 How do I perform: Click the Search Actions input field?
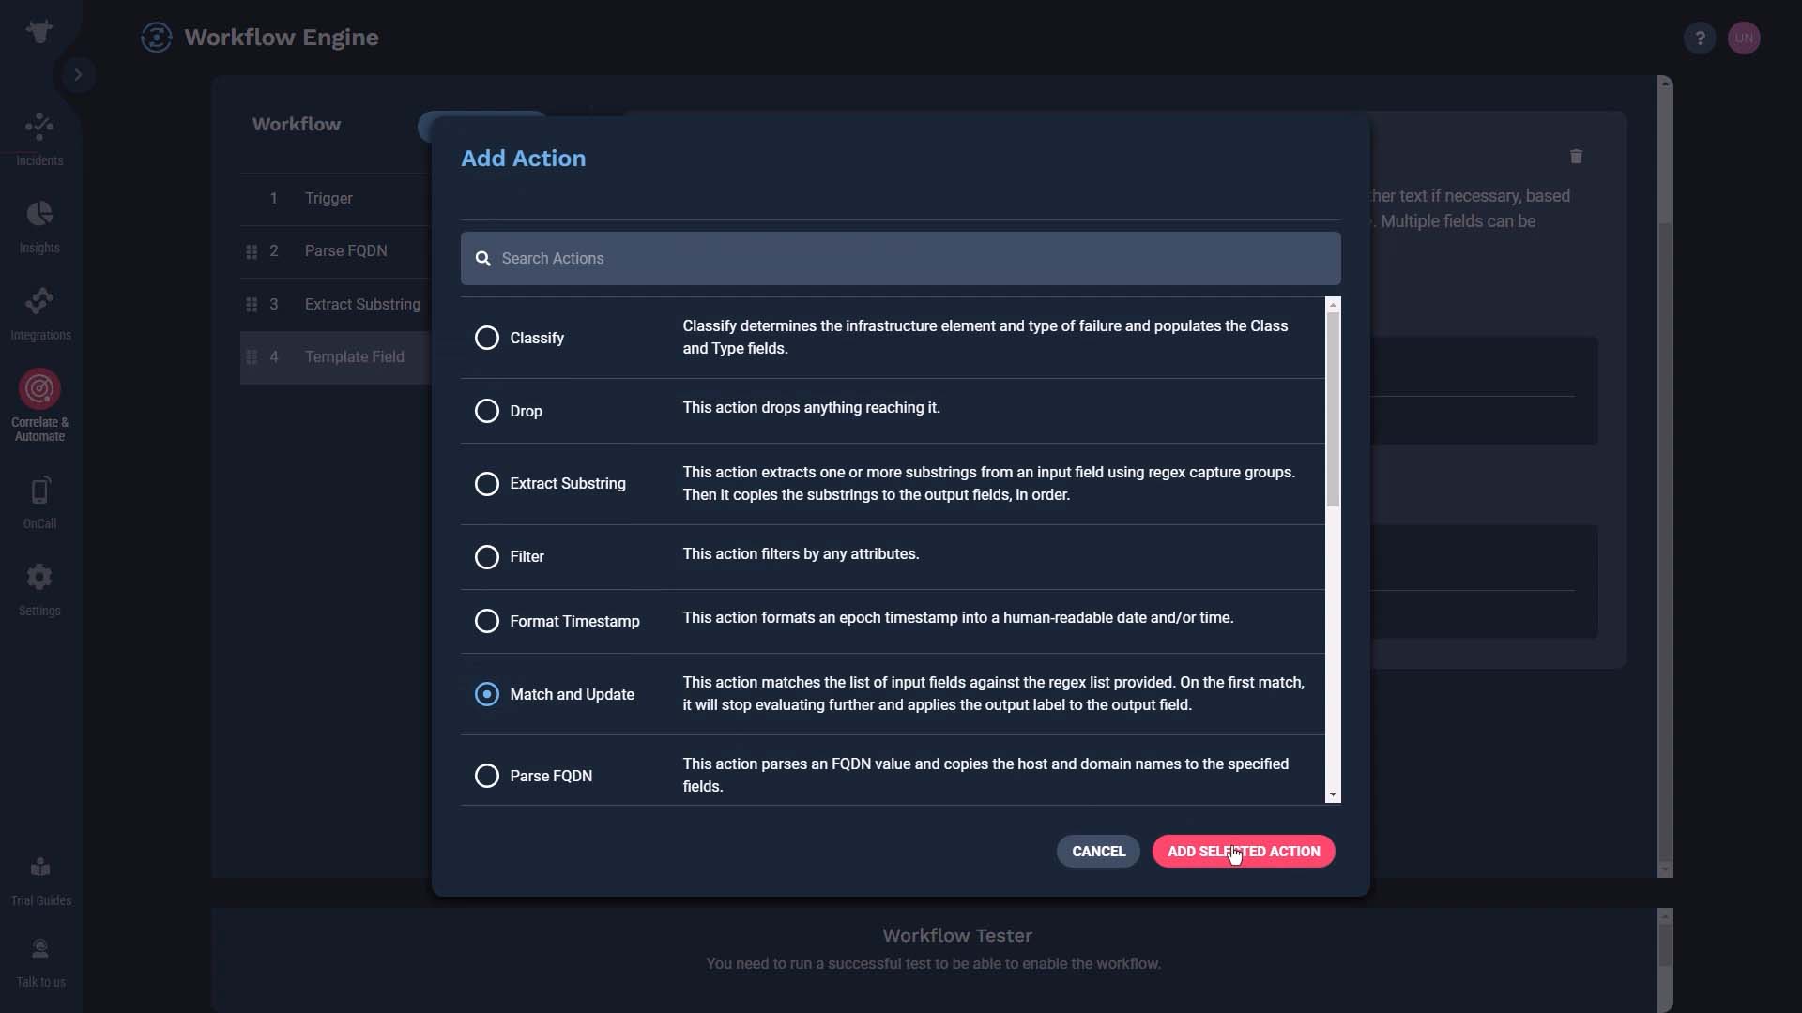pyautogui.click(x=901, y=257)
